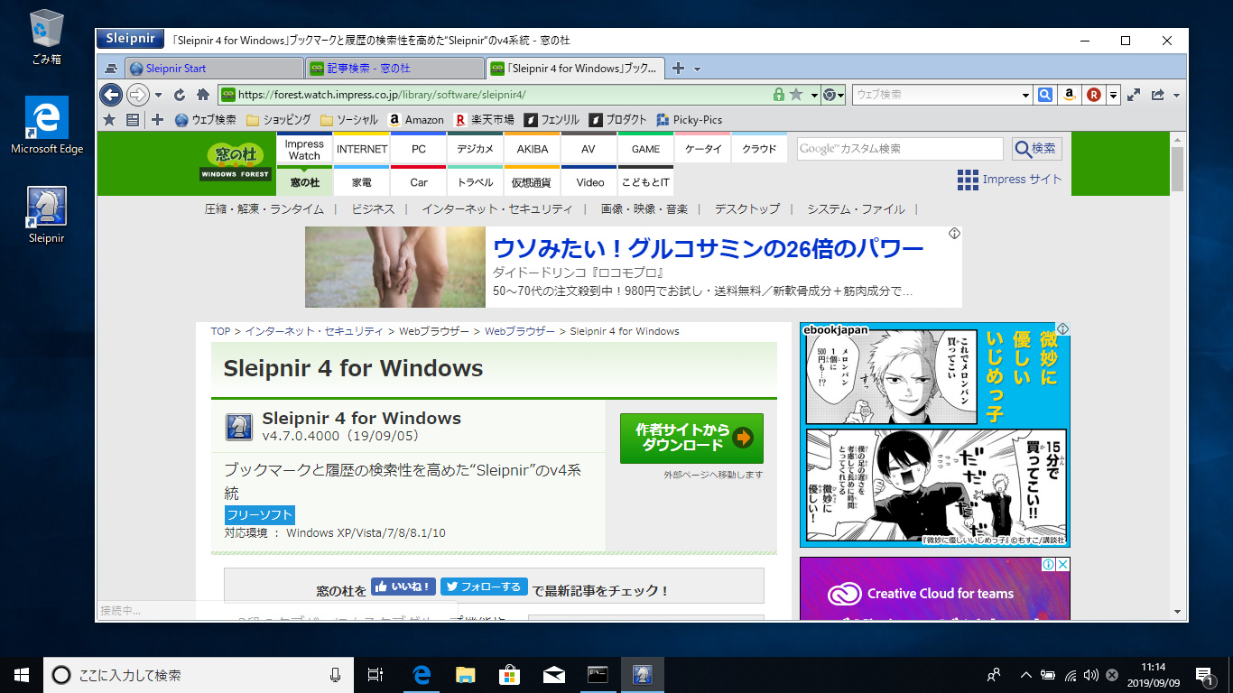Open the 窓の杜 Windows Forest logo
1233x693 pixels.
(235, 162)
